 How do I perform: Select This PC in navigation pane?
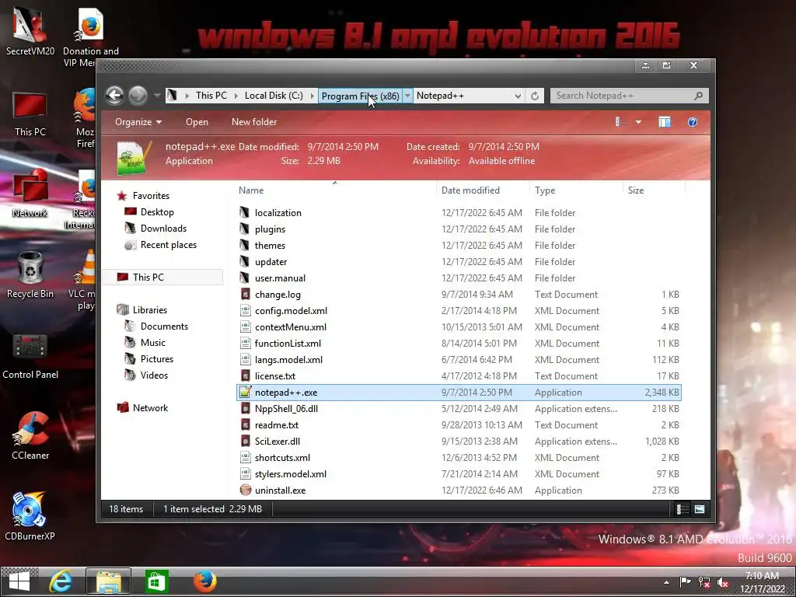(x=162, y=278)
